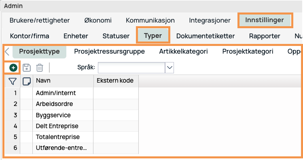
Task: Click inside the Språk combo box field
Action: tap(131, 68)
